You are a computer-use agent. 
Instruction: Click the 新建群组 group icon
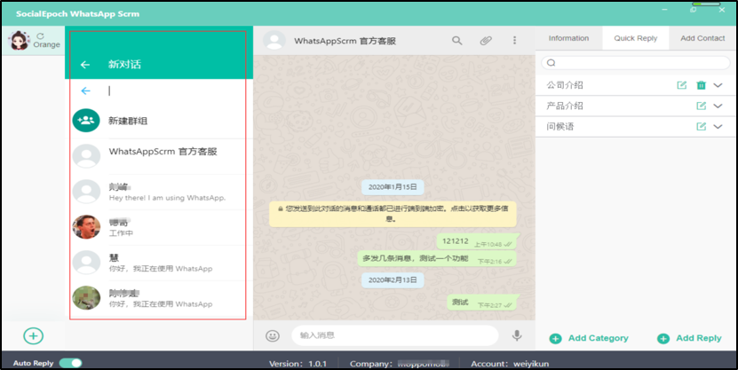[x=86, y=121]
